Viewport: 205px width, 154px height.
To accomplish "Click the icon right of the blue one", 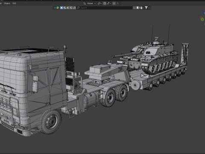I will [x=65, y=8].
